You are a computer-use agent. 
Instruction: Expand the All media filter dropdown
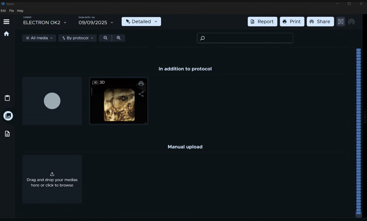coord(39,38)
